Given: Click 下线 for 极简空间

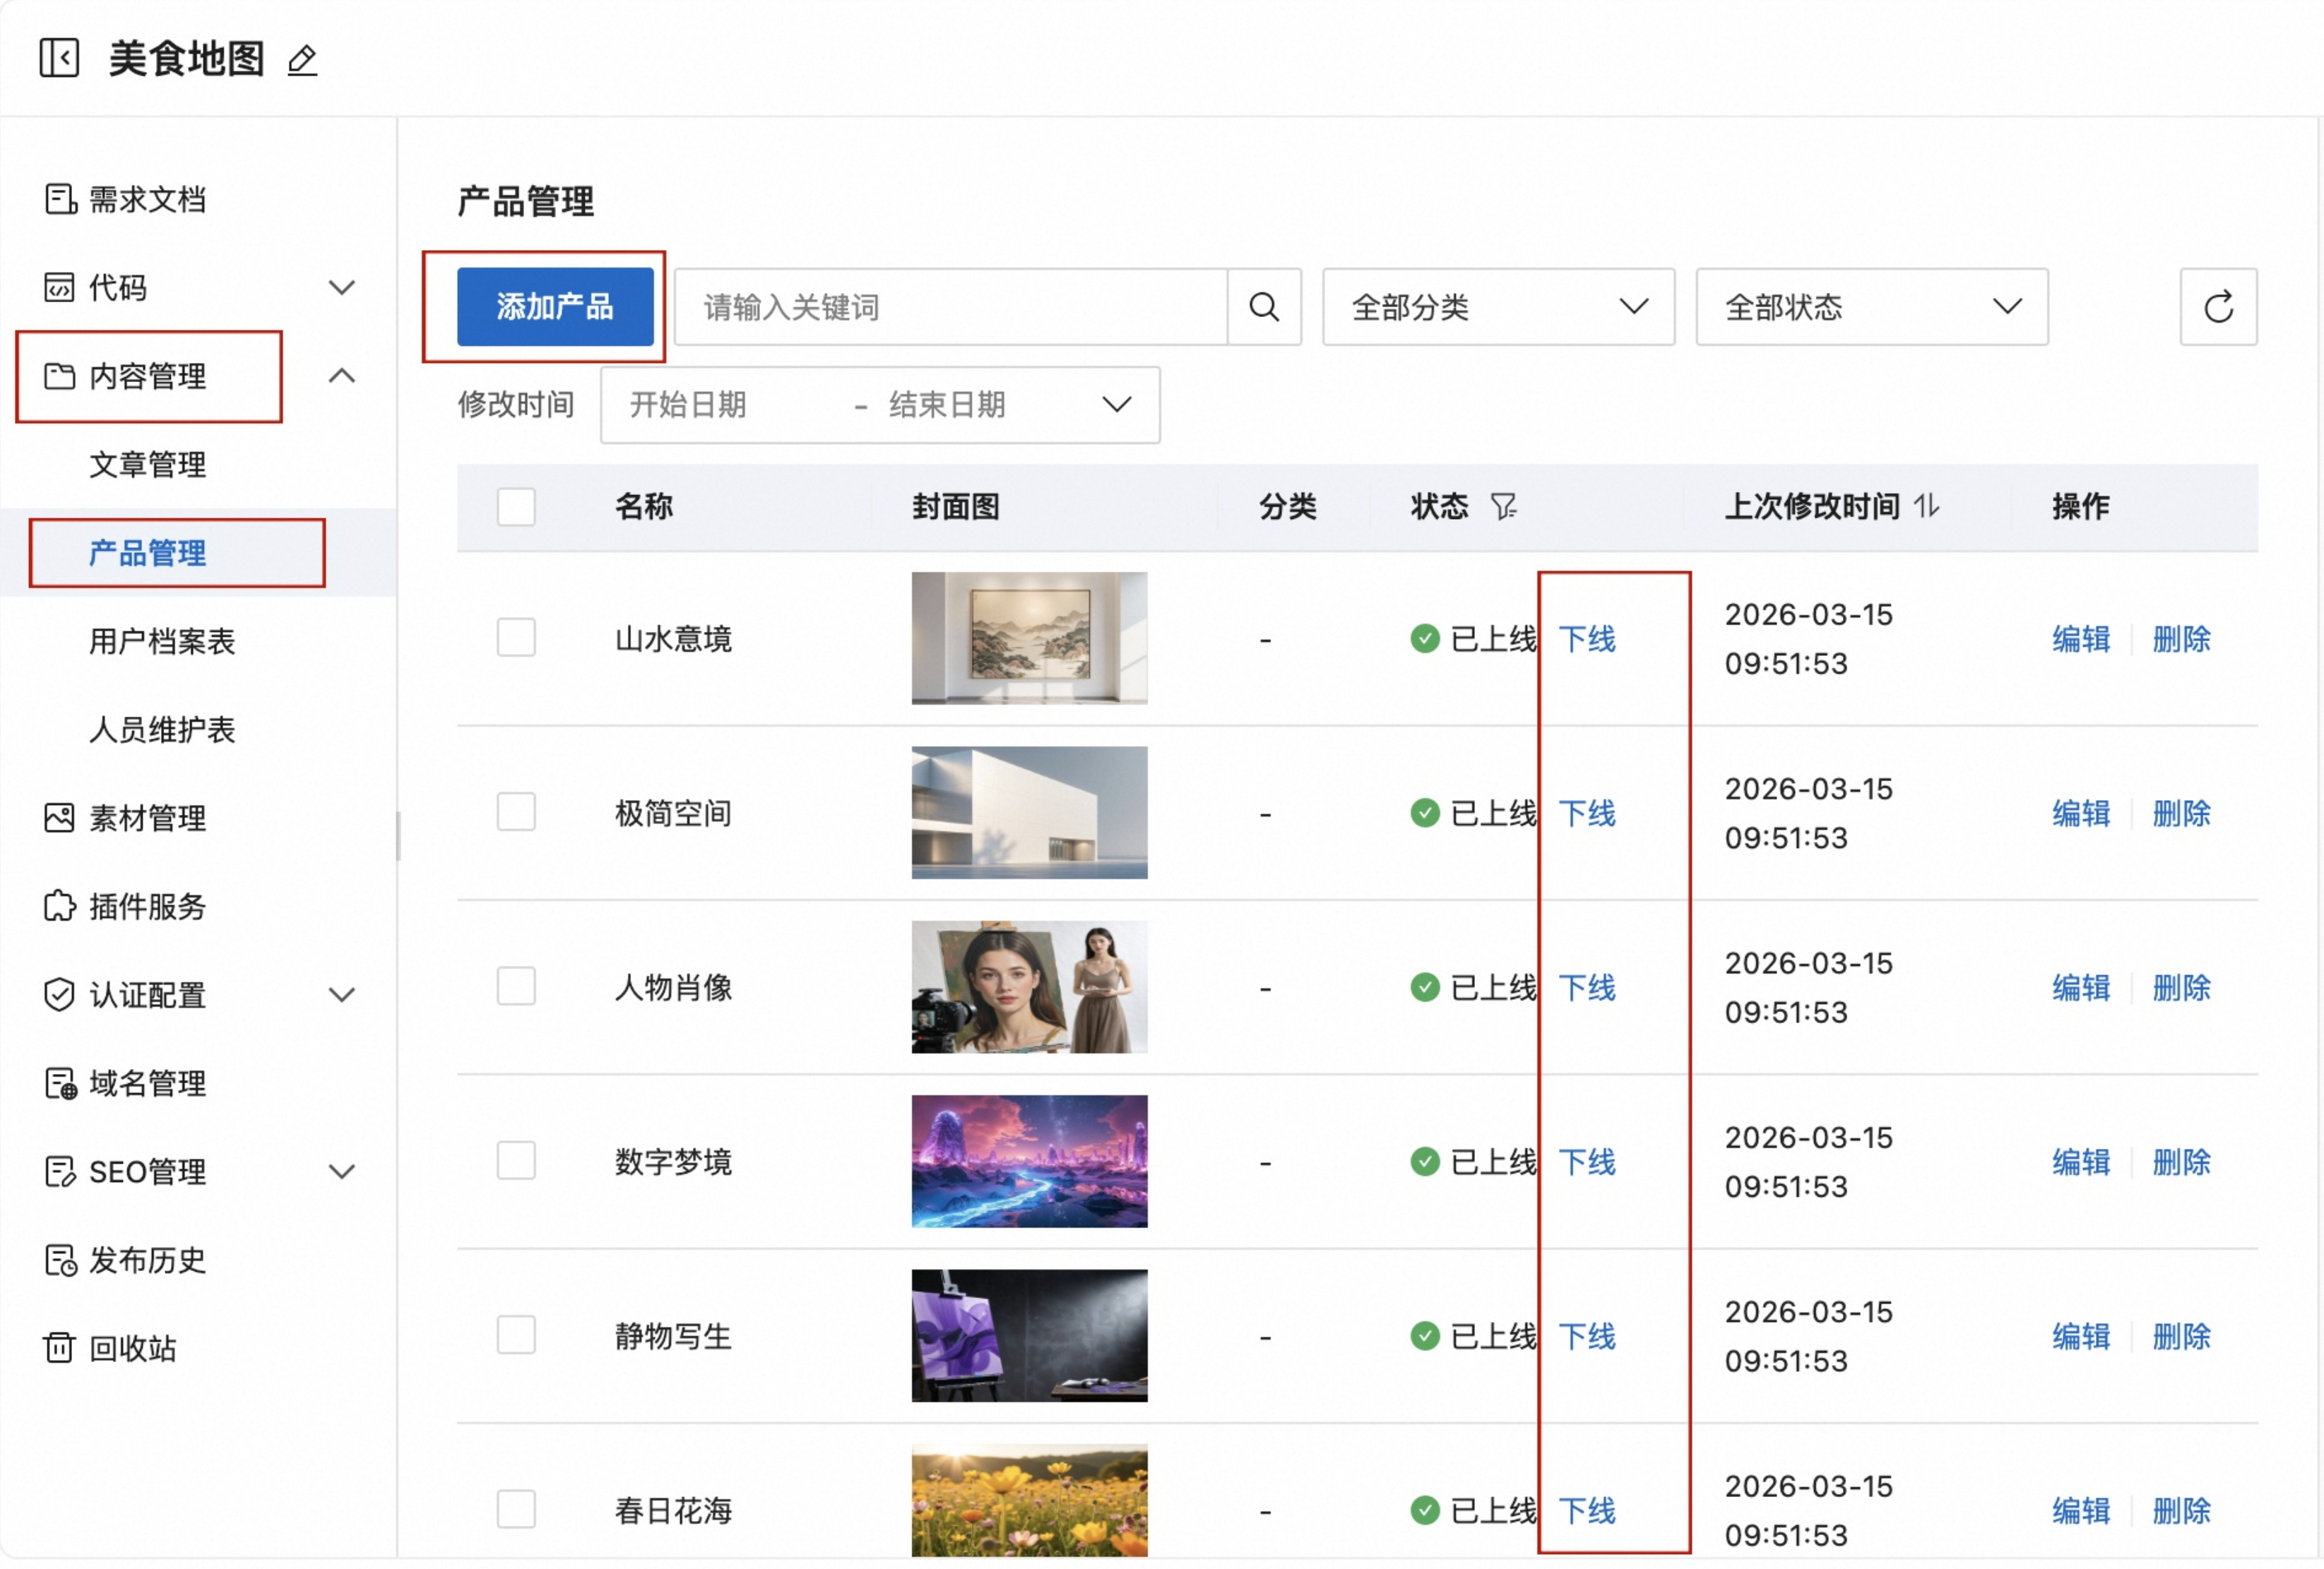Looking at the screenshot, I should (x=1587, y=813).
